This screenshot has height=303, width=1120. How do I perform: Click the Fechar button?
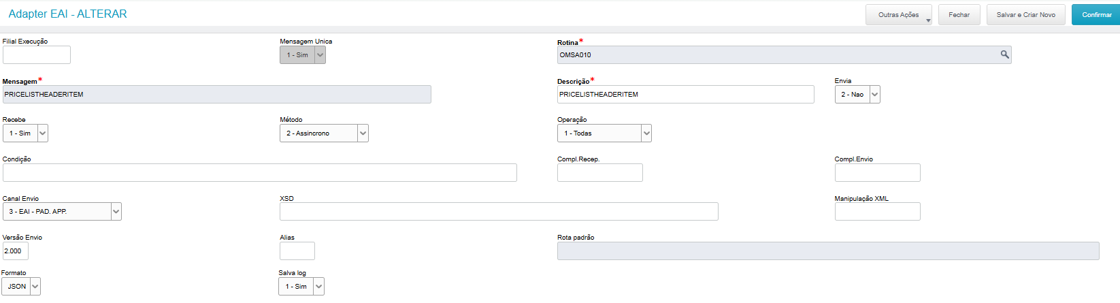point(959,15)
